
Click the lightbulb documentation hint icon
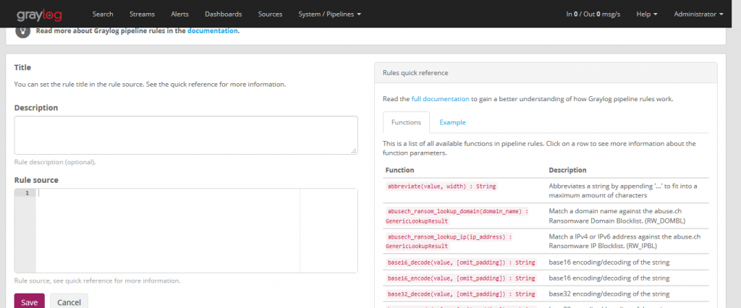(x=25, y=31)
